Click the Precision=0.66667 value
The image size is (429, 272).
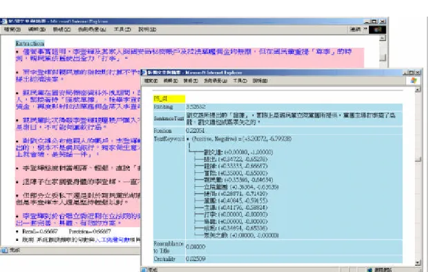pyautogui.click(x=90, y=231)
